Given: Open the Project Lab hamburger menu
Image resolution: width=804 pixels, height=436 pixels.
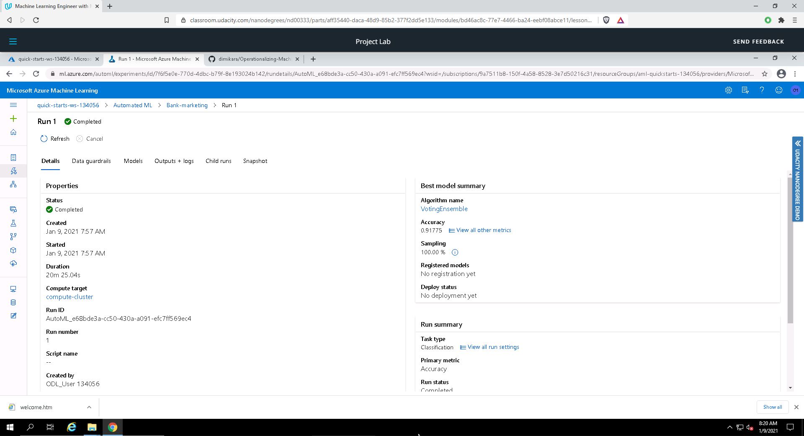Looking at the screenshot, I should [x=13, y=41].
